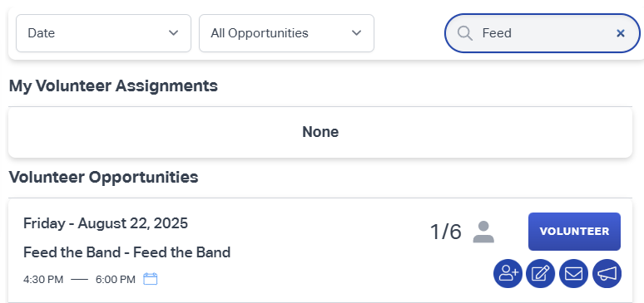644x303 pixels.
Task: Edit the Feed the Band opportunity
Action: (x=541, y=273)
